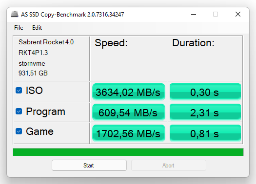
Task: Uncheck the Game test checkbox
Action: point(19,131)
